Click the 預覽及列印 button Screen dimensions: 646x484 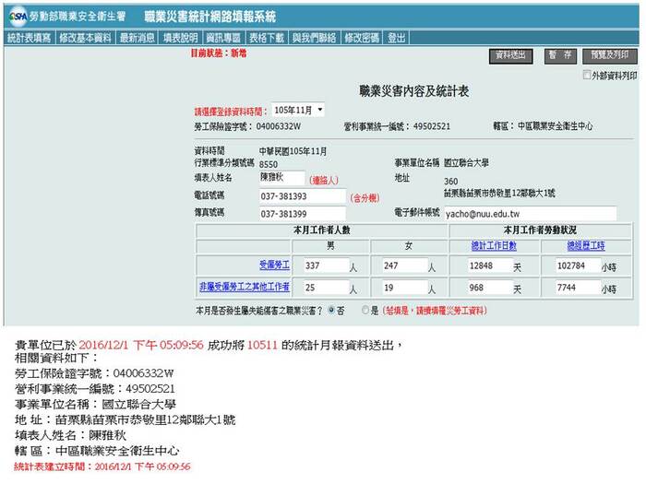(x=610, y=55)
